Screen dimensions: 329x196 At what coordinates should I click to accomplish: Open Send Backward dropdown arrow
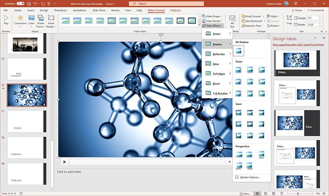click(264, 21)
